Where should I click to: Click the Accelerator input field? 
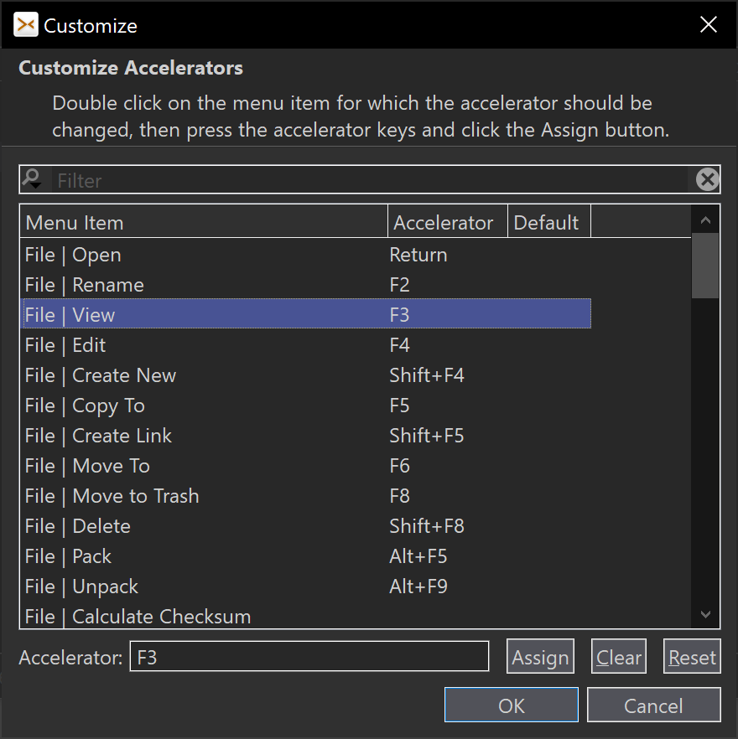click(x=309, y=657)
